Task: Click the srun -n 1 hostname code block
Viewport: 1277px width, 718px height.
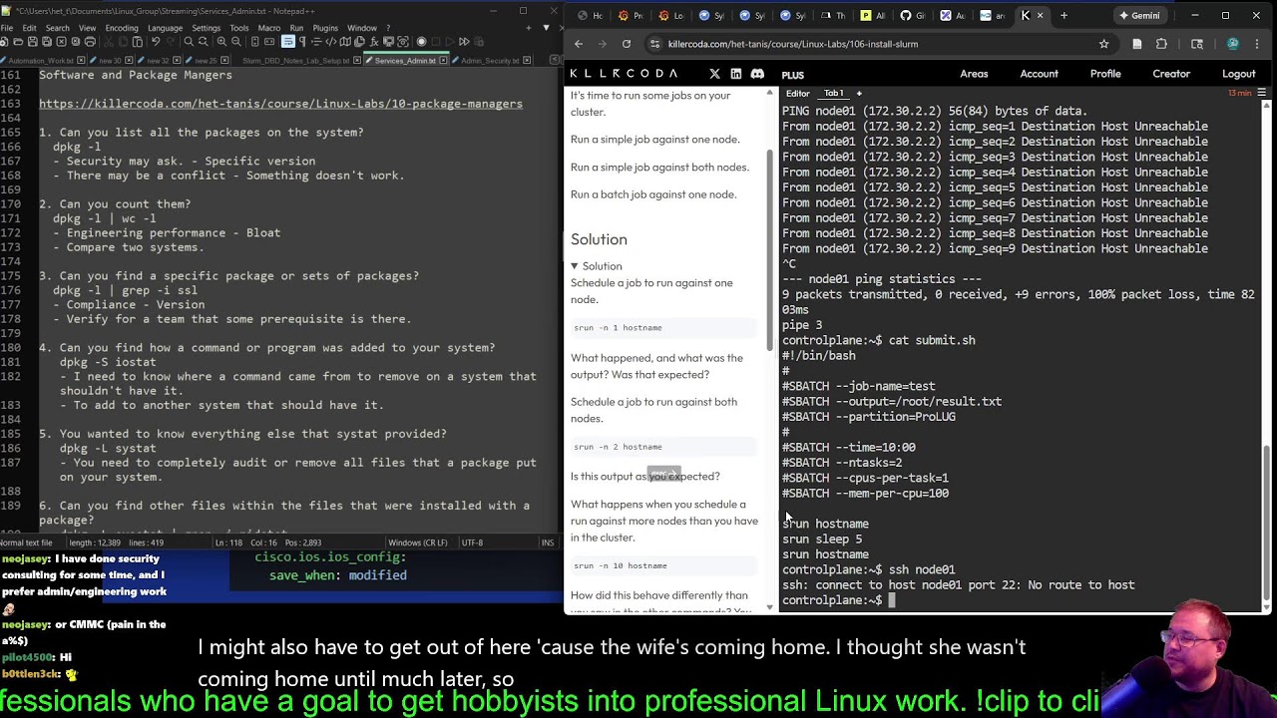Action: [x=664, y=328]
